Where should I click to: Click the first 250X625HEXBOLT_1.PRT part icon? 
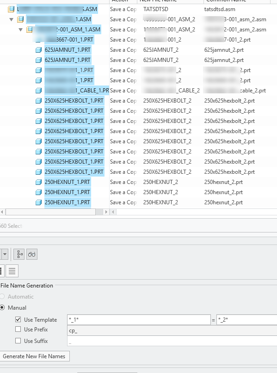click(38, 101)
